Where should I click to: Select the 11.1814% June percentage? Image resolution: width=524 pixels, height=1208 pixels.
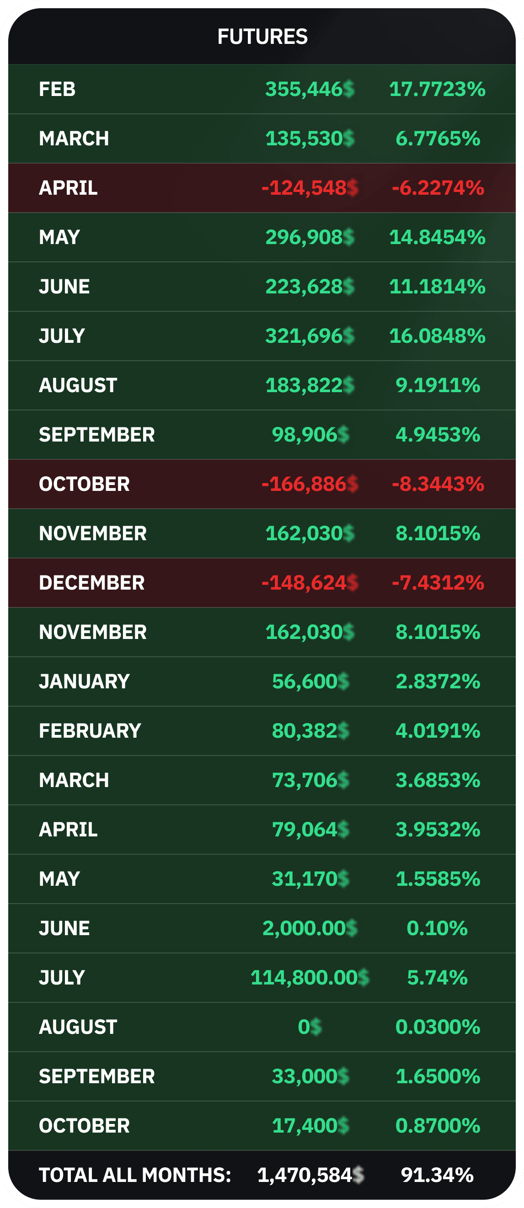click(x=437, y=287)
